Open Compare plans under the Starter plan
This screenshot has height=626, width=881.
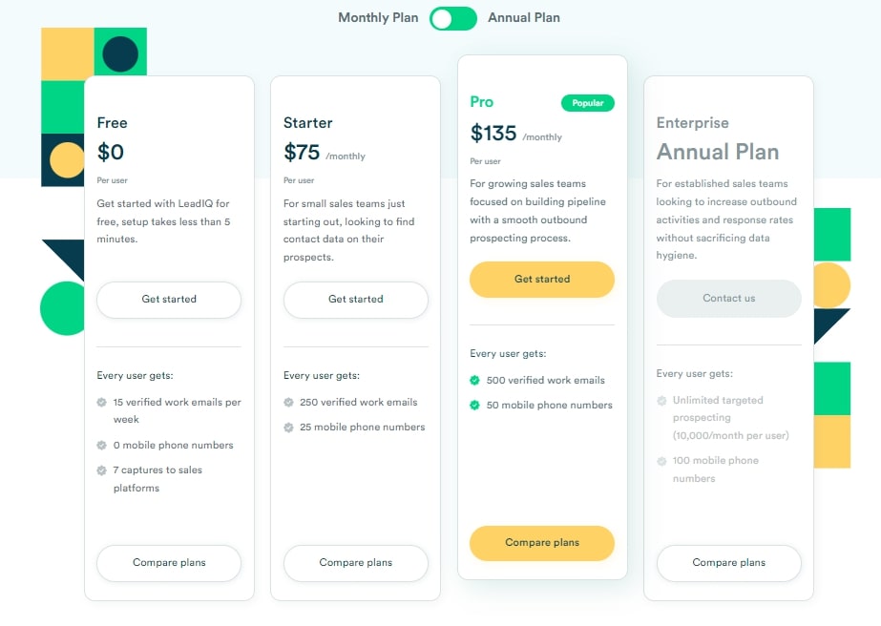pyautogui.click(x=356, y=563)
